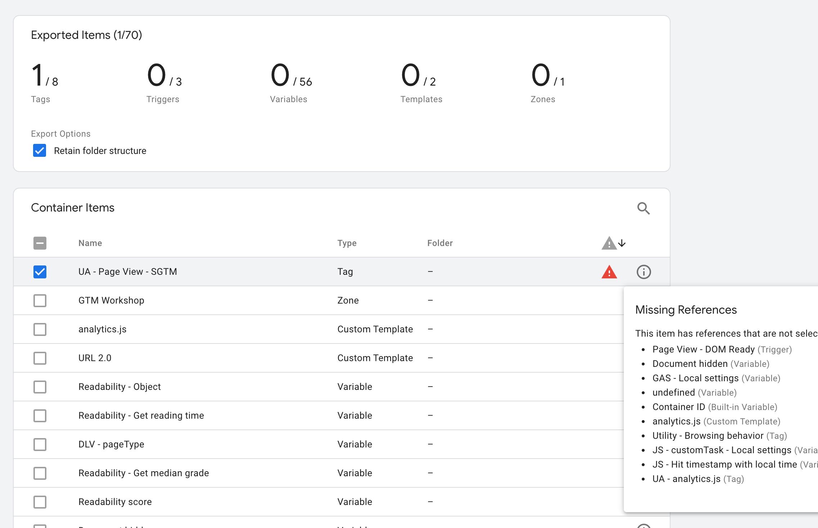Click the DLV - pageType row name
This screenshot has height=528, width=818.
[x=111, y=444]
